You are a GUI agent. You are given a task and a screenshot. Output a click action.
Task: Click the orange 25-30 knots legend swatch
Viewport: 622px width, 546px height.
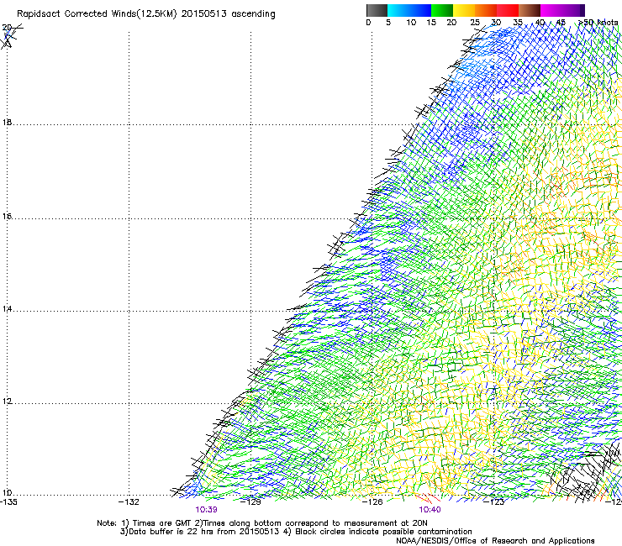tap(486, 10)
